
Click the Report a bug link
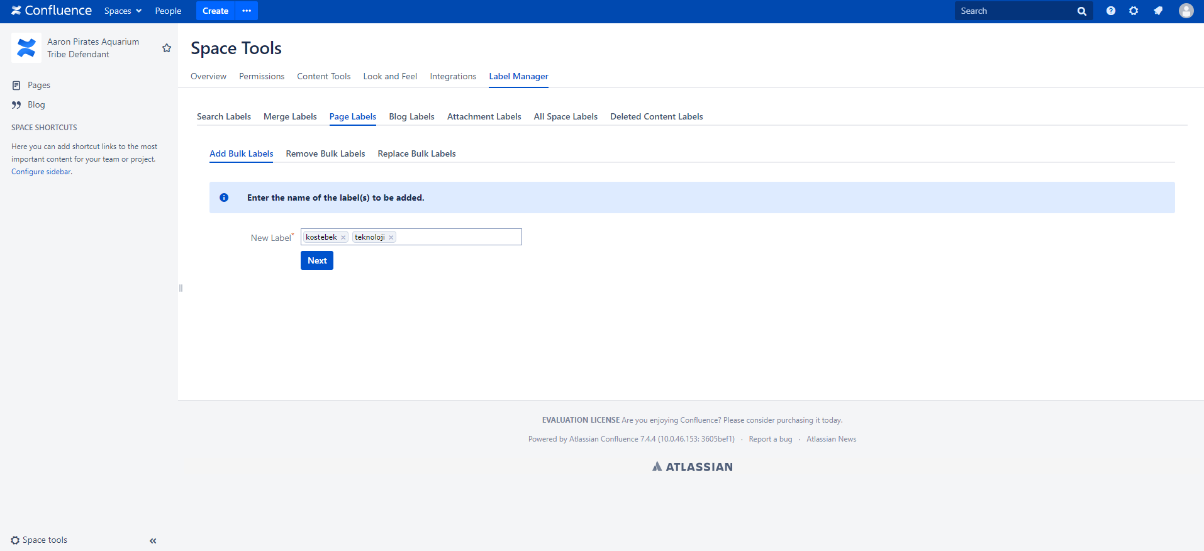click(x=771, y=439)
